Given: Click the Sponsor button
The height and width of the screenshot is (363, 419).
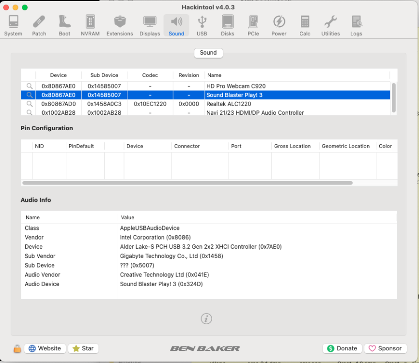Looking at the screenshot, I should click(x=385, y=348).
